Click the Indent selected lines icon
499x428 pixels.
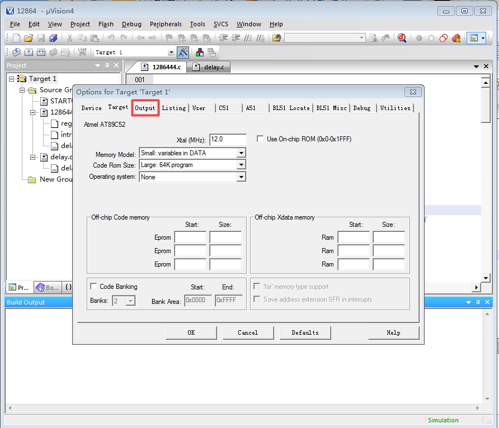[223, 38]
